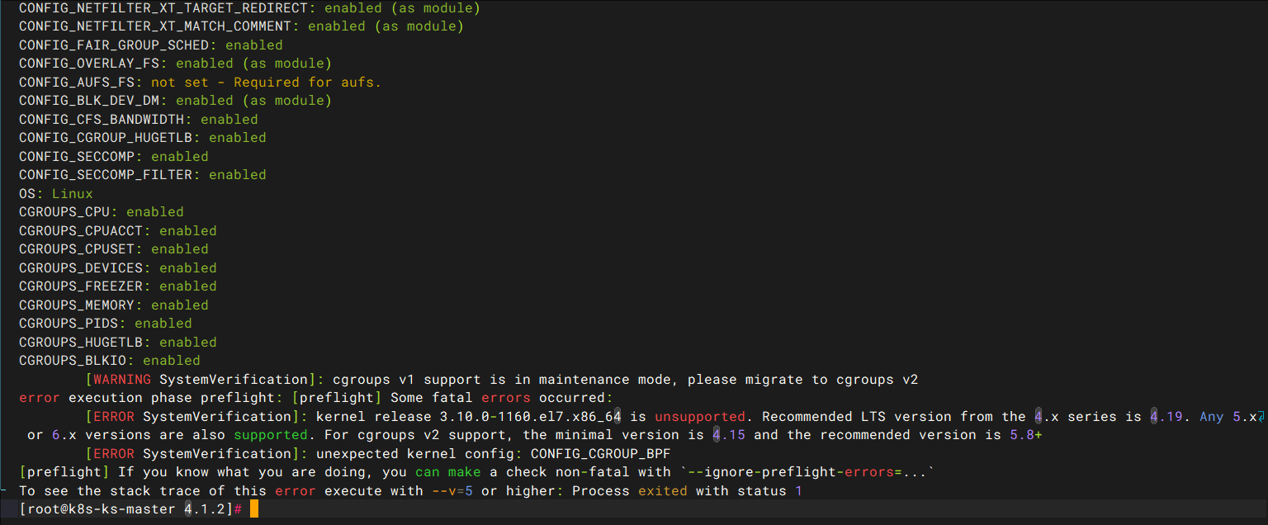The width and height of the screenshot is (1268, 525).
Task: Click the orange cursor block at the prompt
Action: [254, 509]
